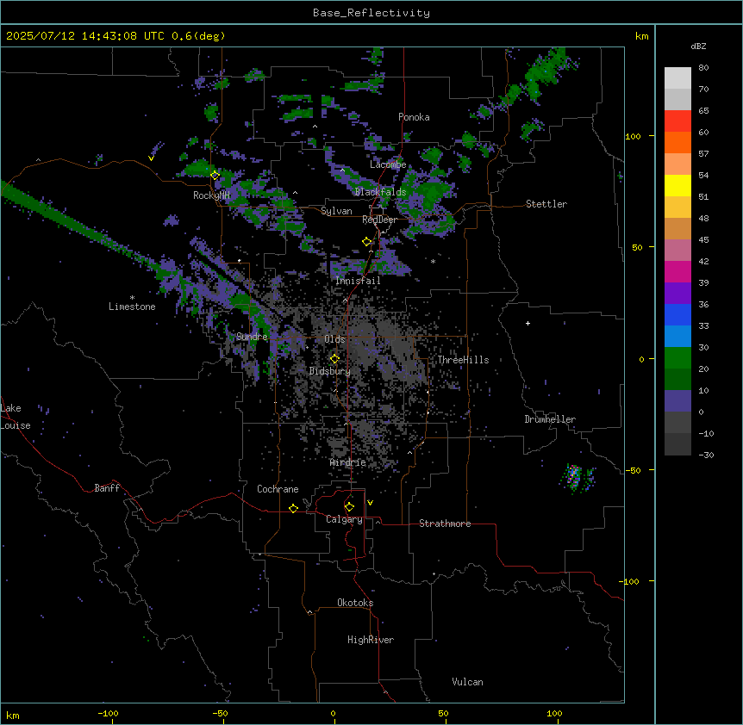Click the Calgary city label
Viewport: 743px width, 725px height.
[x=344, y=519]
